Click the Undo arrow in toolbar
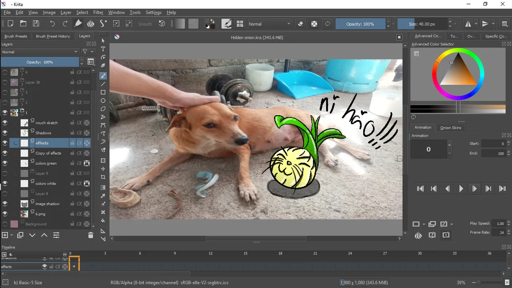The image size is (512, 288). click(x=52, y=24)
